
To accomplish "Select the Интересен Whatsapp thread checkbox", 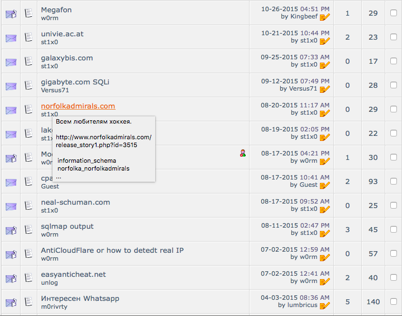I will tap(394, 301).
